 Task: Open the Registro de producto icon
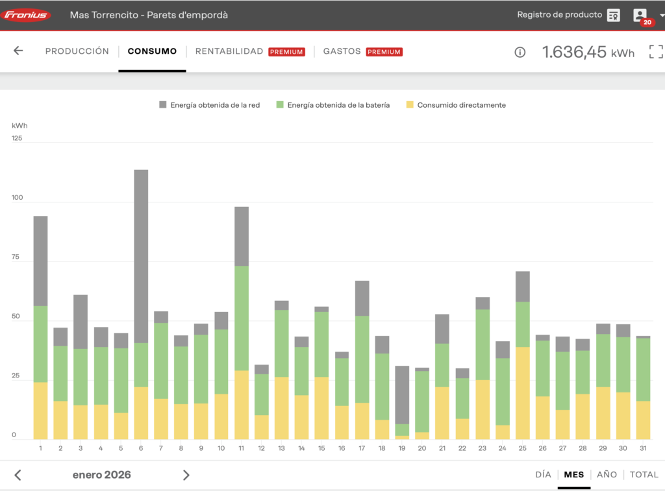coord(613,15)
